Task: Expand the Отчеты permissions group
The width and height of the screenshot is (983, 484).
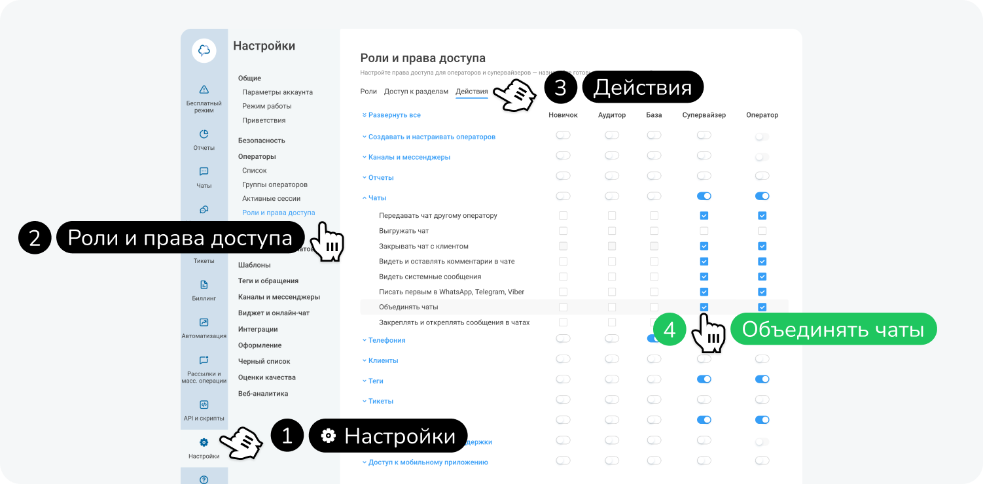Action: (x=380, y=177)
